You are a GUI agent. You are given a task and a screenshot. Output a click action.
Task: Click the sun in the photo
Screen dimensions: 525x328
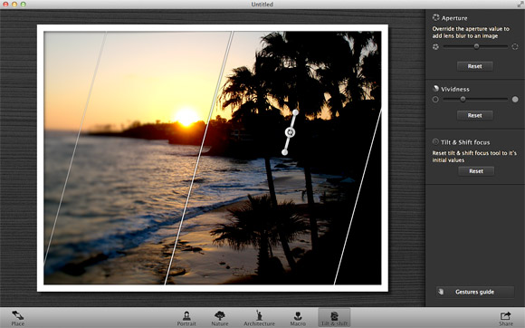186,116
